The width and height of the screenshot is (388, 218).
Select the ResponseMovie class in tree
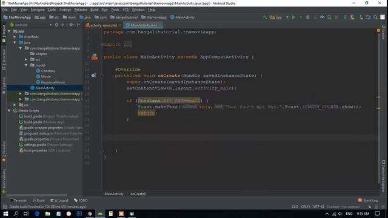tap(50, 82)
